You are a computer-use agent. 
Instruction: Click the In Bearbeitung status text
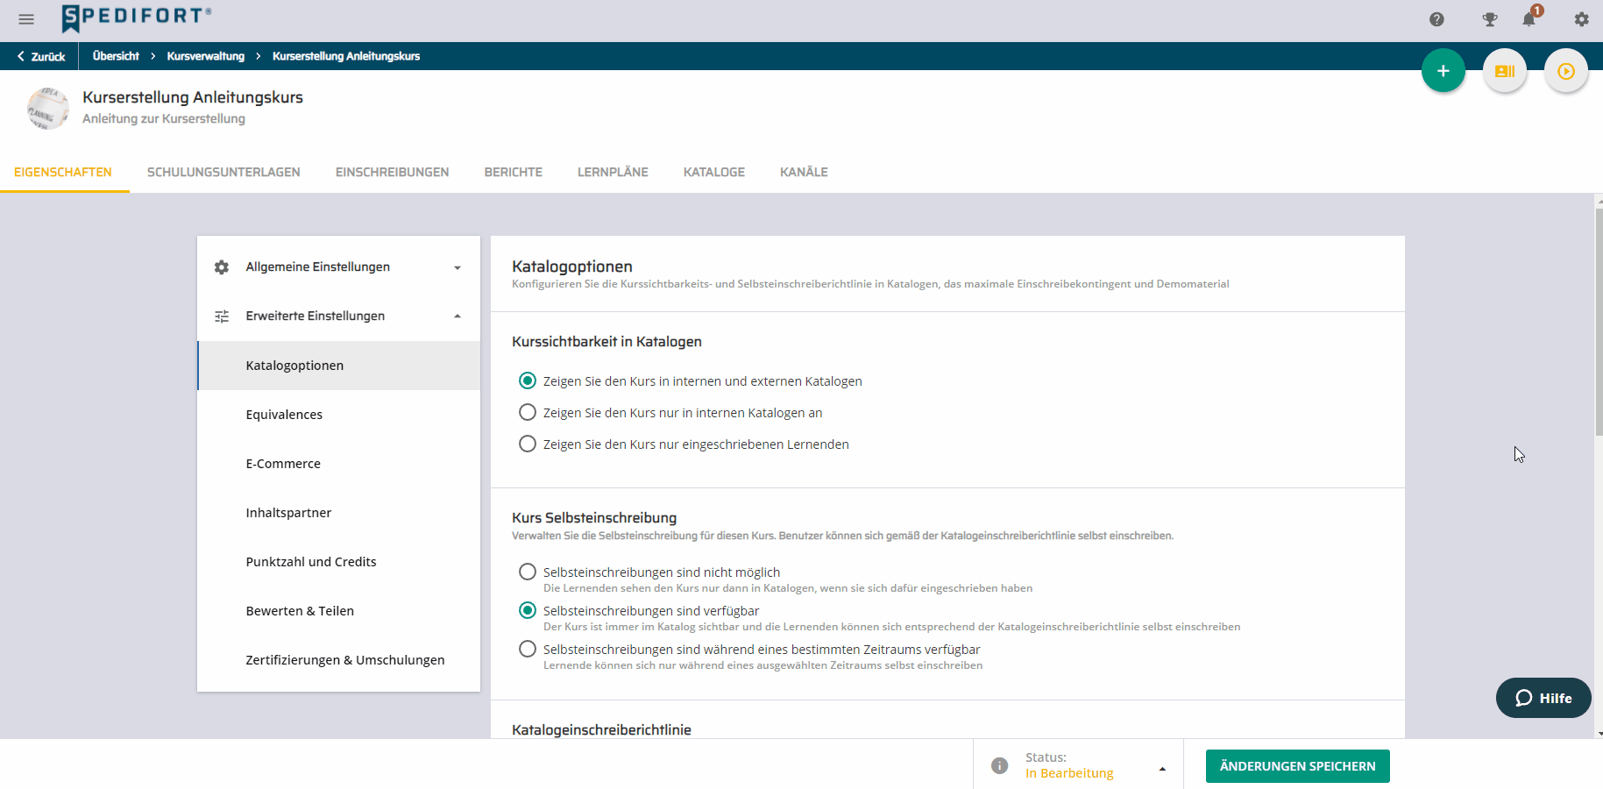(x=1069, y=773)
